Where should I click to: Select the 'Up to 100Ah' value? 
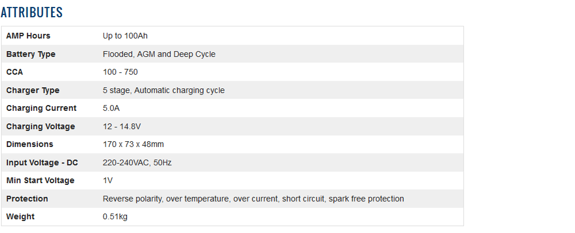tap(125, 36)
